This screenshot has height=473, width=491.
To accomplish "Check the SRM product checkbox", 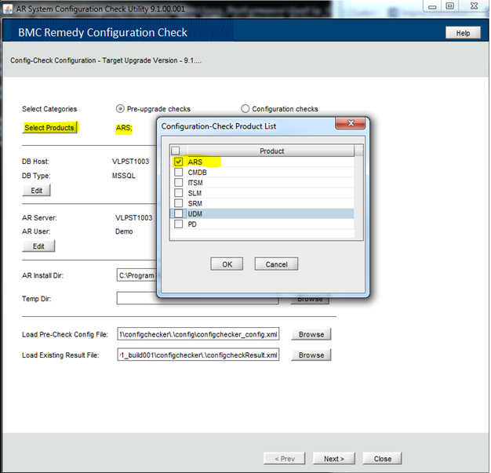I will click(179, 203).
